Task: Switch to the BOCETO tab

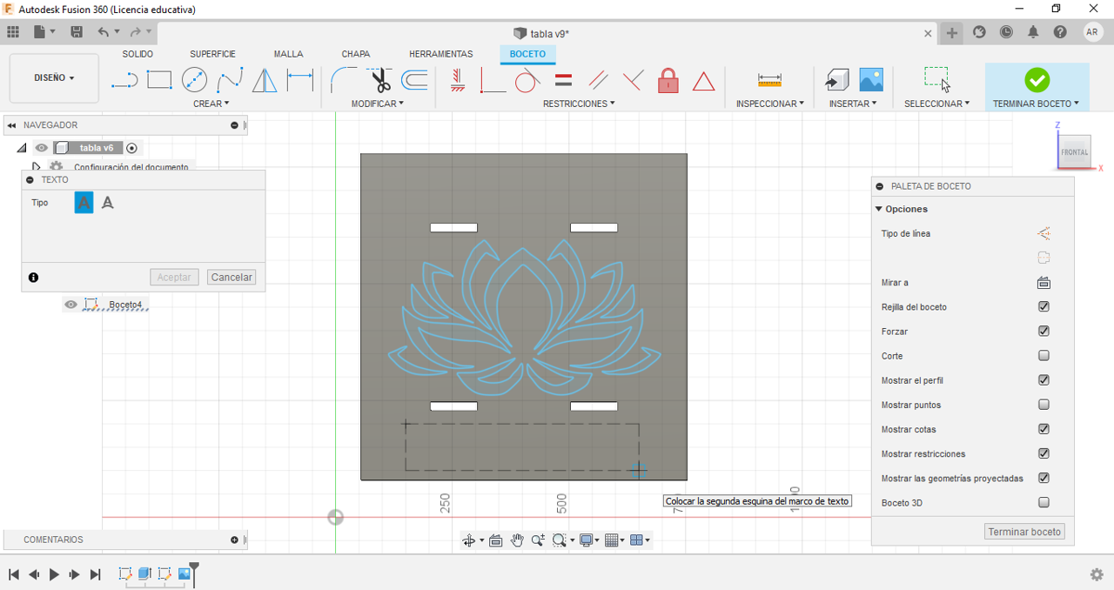Action: coord(527,54)
